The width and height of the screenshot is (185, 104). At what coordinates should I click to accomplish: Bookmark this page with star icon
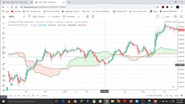pyautogui.click(x=158, y=7)
